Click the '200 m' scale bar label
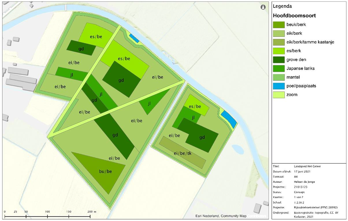Screen dimensions: 348x221 point(92,212)
